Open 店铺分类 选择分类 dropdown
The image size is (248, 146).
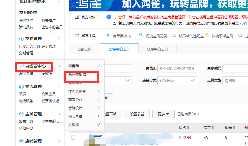click(x=177, y=81)
